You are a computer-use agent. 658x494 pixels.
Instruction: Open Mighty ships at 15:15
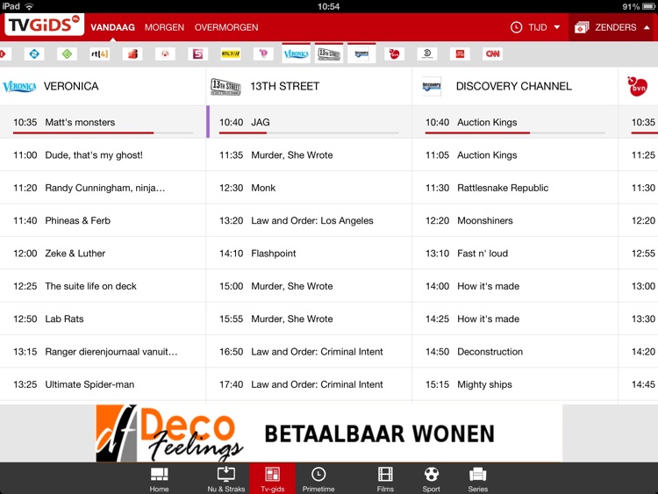pyautogui.click(x=515, y=384)
